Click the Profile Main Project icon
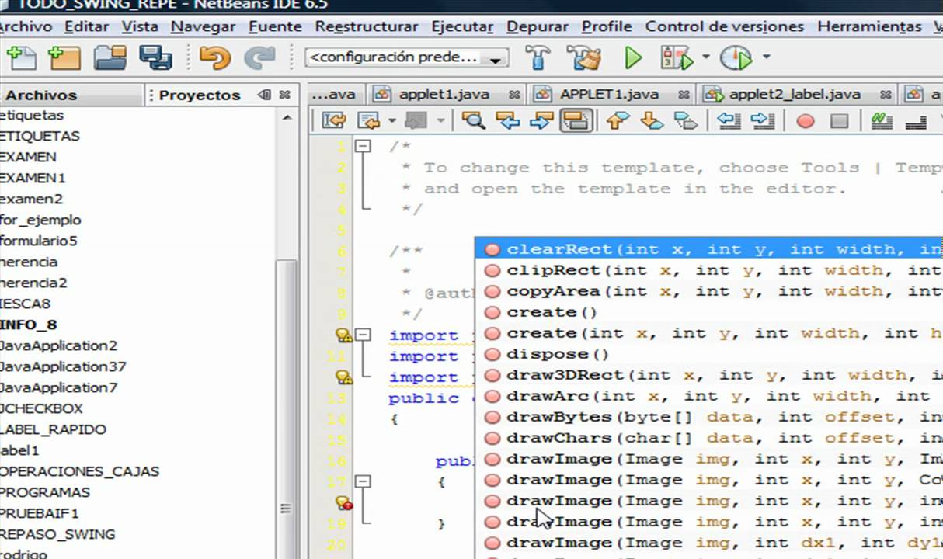Screen dimensions: 943x559 pos(736,58)
